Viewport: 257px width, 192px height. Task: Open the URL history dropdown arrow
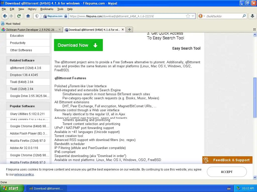pyautogui.click(x=193, y=16)
